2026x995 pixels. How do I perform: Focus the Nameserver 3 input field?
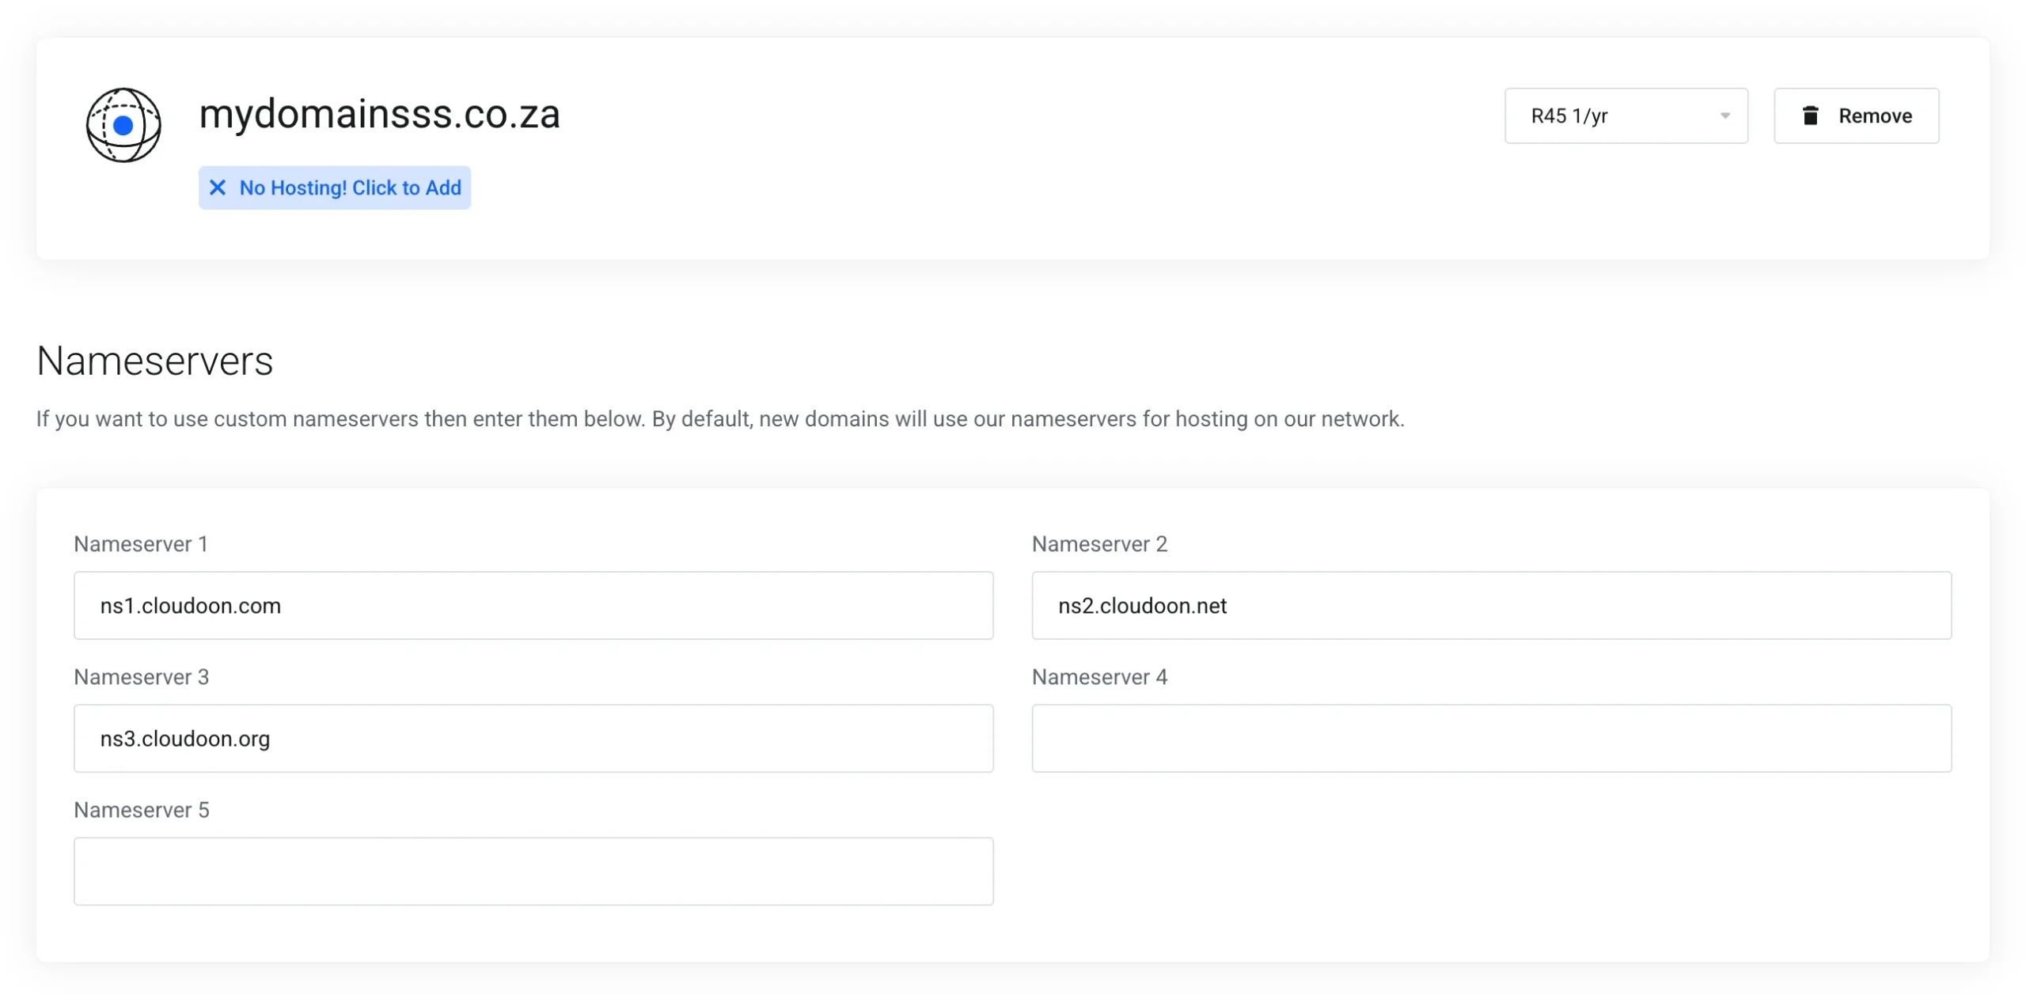533,739
